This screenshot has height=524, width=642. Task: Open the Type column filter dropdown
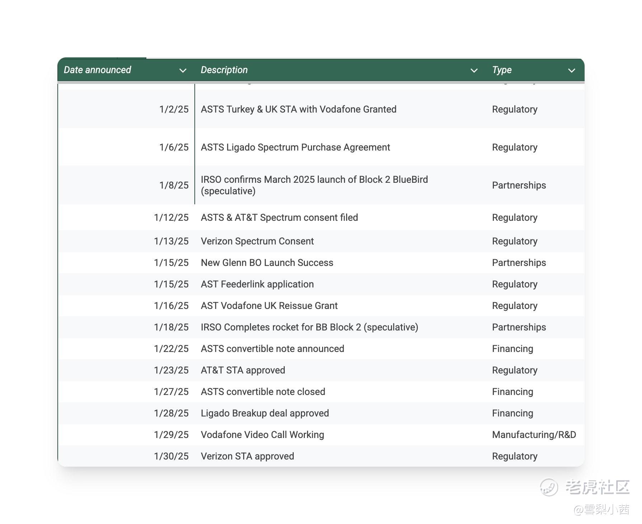tap(572, 71)
